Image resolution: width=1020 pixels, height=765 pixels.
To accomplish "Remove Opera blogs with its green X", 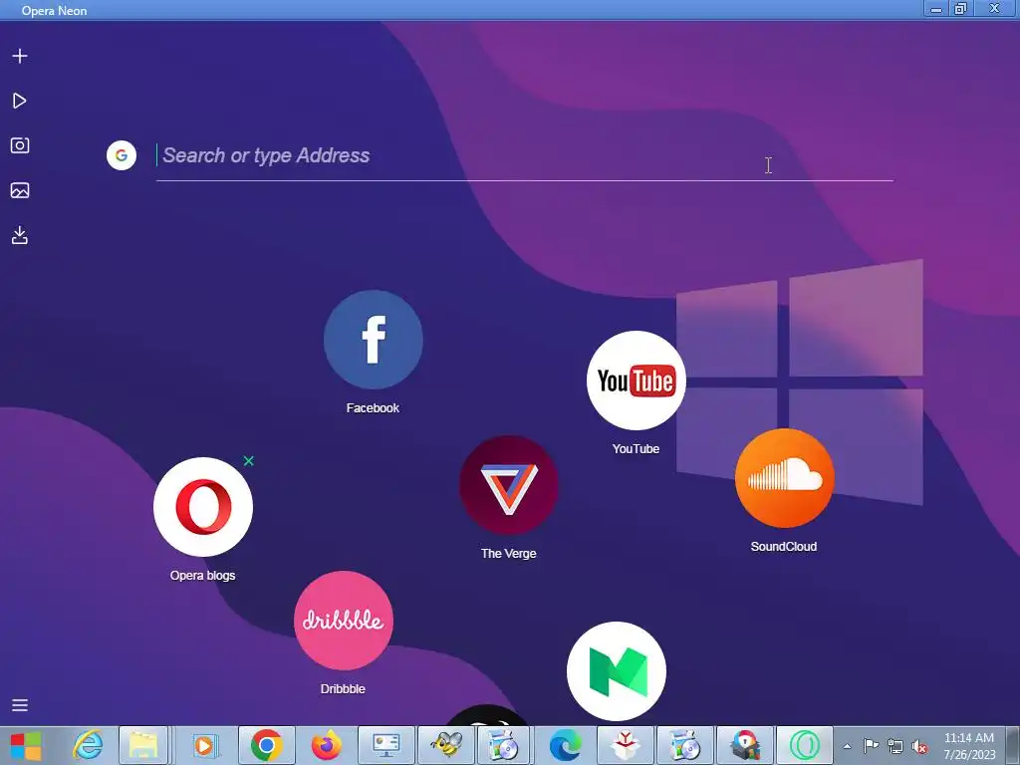I will pos(248,460).
